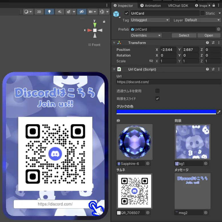
Task: Collapse the Url Card Script foldout
Action: point(114,69)
